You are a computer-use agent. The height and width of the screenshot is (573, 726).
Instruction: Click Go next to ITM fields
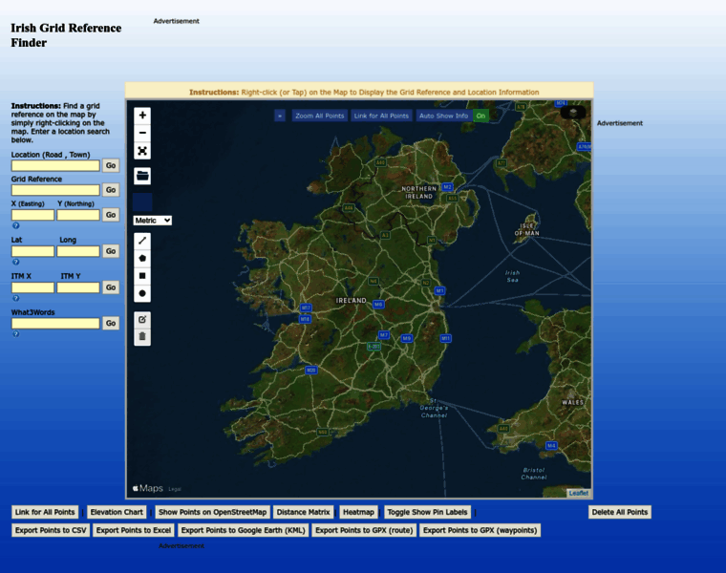111,287
